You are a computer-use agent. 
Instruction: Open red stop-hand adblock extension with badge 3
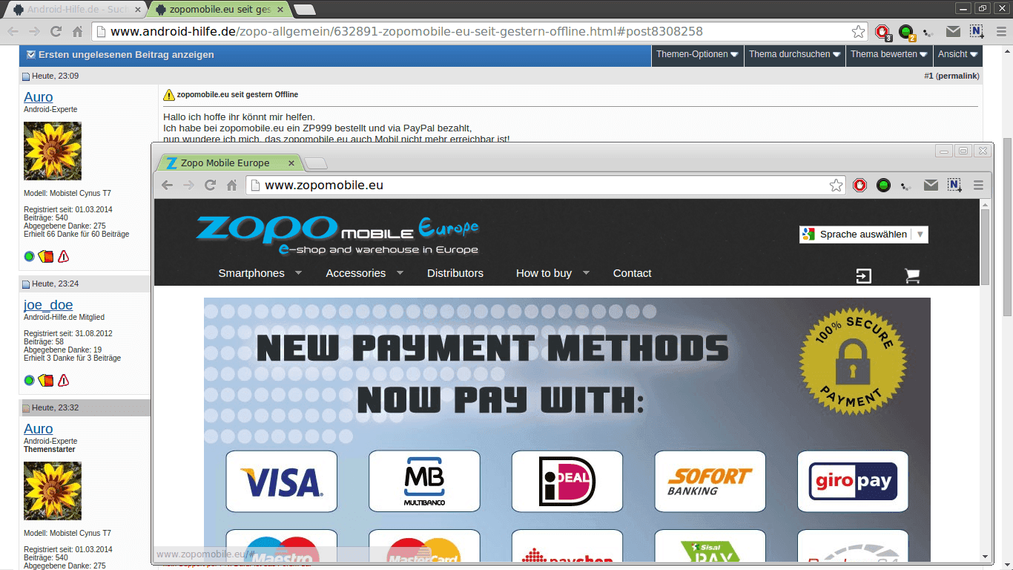(x=882, y=32)
